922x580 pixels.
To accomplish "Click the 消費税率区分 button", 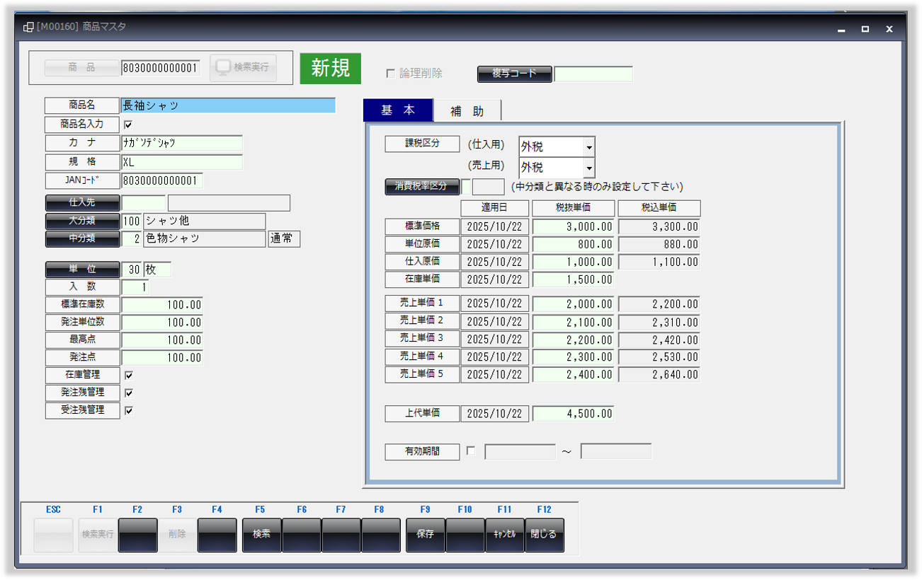I will [x=422, y=187].
